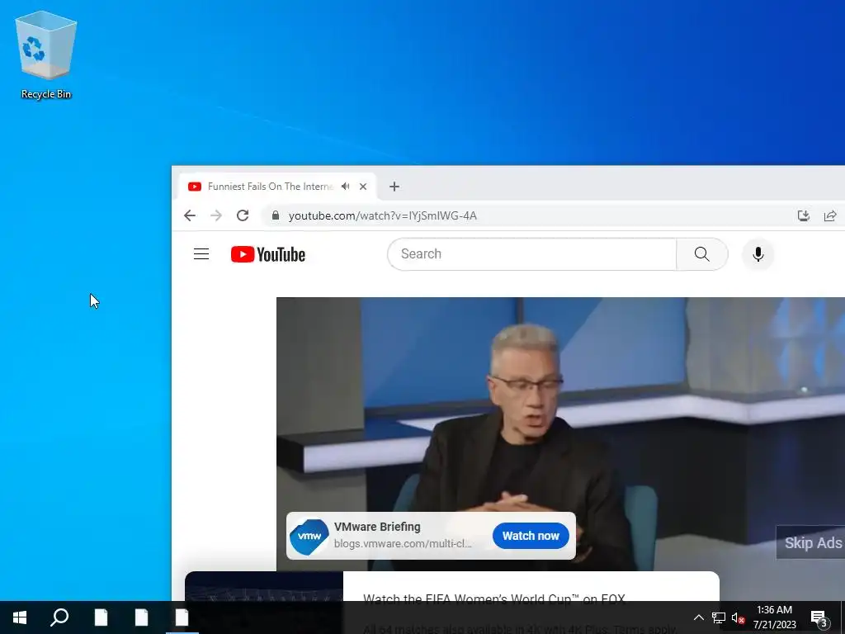Click the active third taskbar app icon
Screen dimensions: 845x634
(x=182, y=617)
